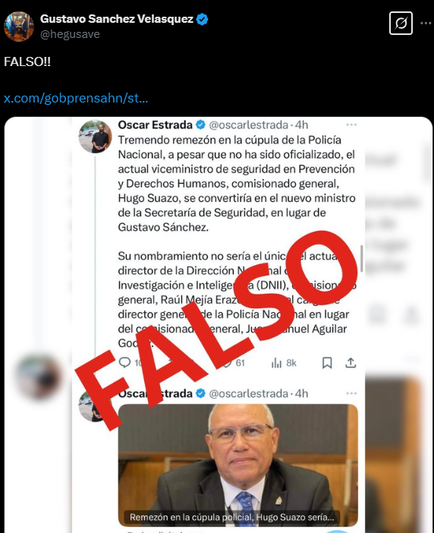Open ellipsis menu on first Oscar Estrada tweet
This screenshot has width=434, height=533.
point(351,125)
